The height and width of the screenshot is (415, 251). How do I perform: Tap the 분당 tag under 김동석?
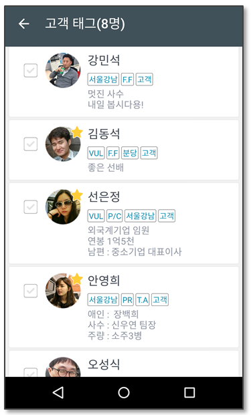(130, 153)
